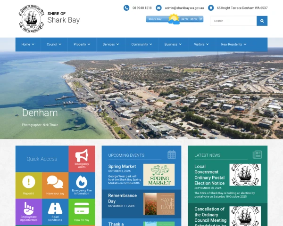The width and height of the screenshot is (283, 226).
Task: Click the SEPTEMBER 20, 2025 news date
Action: point(208,188)
